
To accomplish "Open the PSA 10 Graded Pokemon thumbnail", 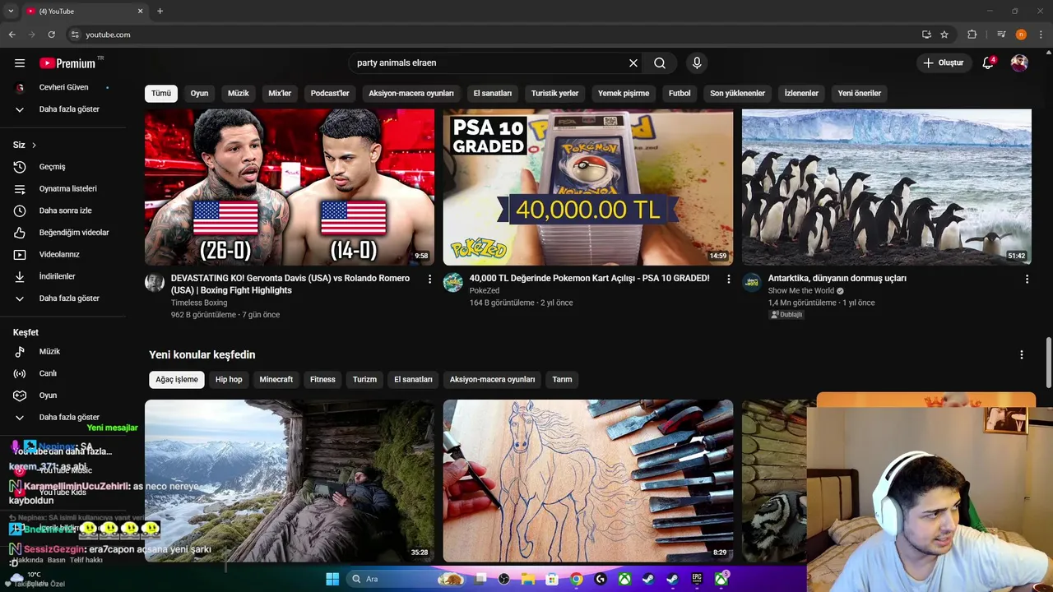I will 588,187.
